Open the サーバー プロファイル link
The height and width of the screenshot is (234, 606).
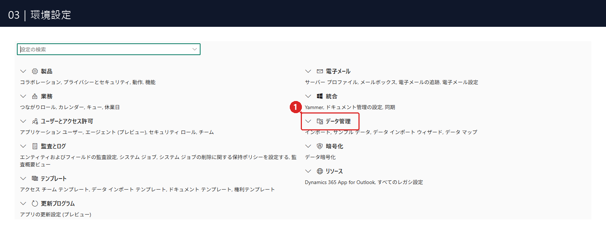331,82
